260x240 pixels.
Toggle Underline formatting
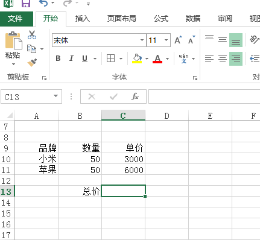(x=85, y=58)
